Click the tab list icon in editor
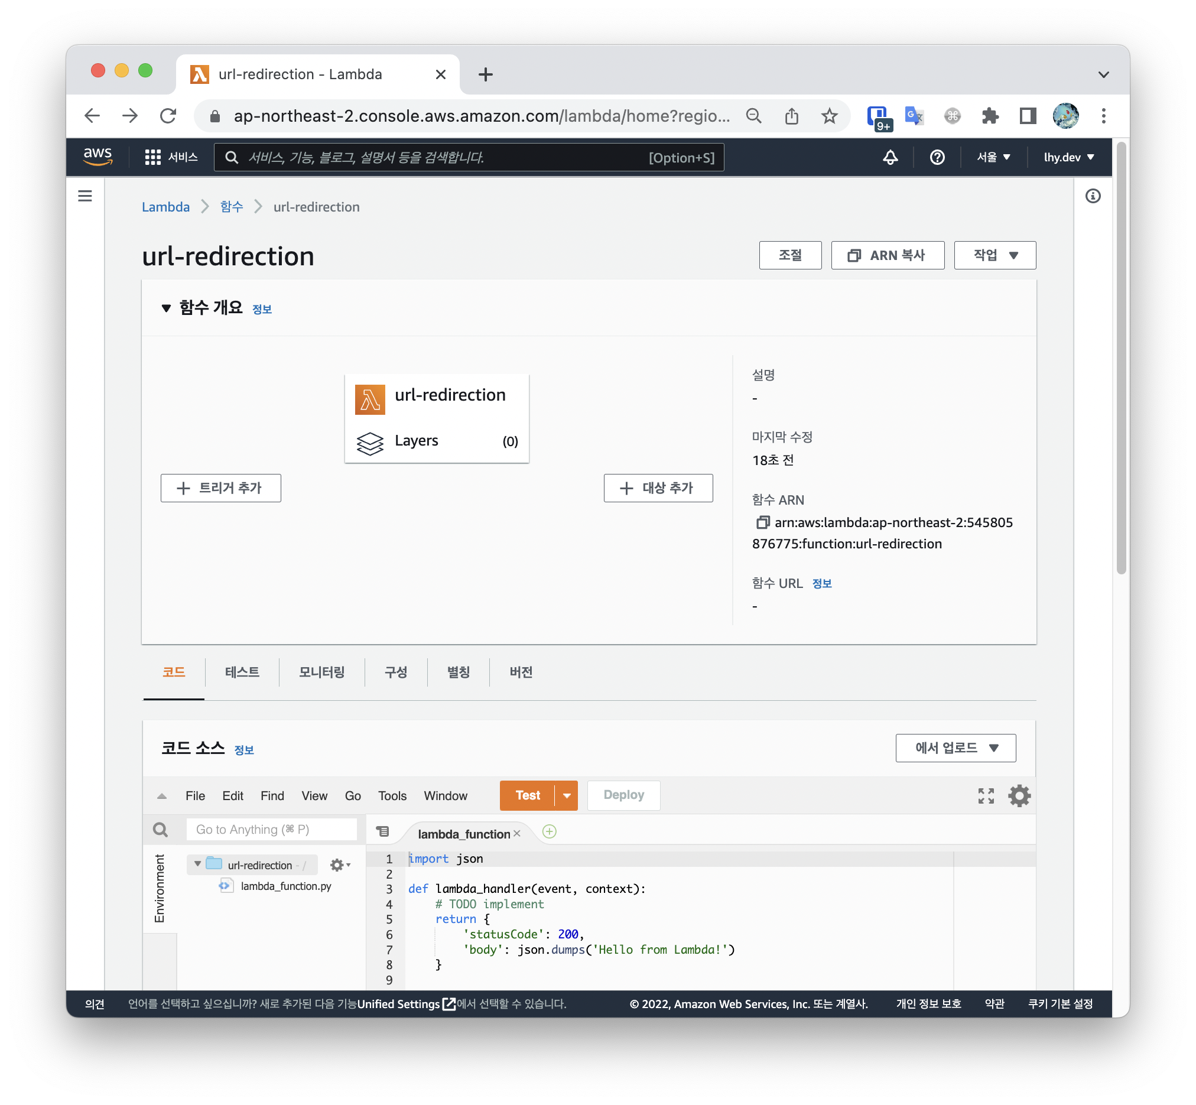1196x1105 pixels. [x=383, y=831]
